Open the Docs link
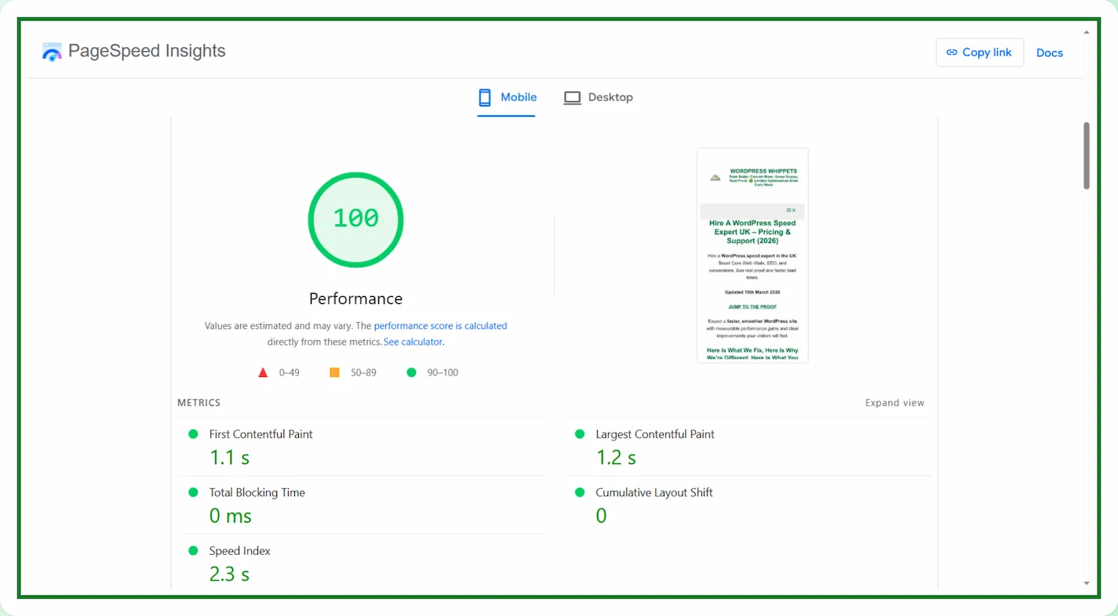This screenshot has width=1118, height=616. pos(1049,53)
